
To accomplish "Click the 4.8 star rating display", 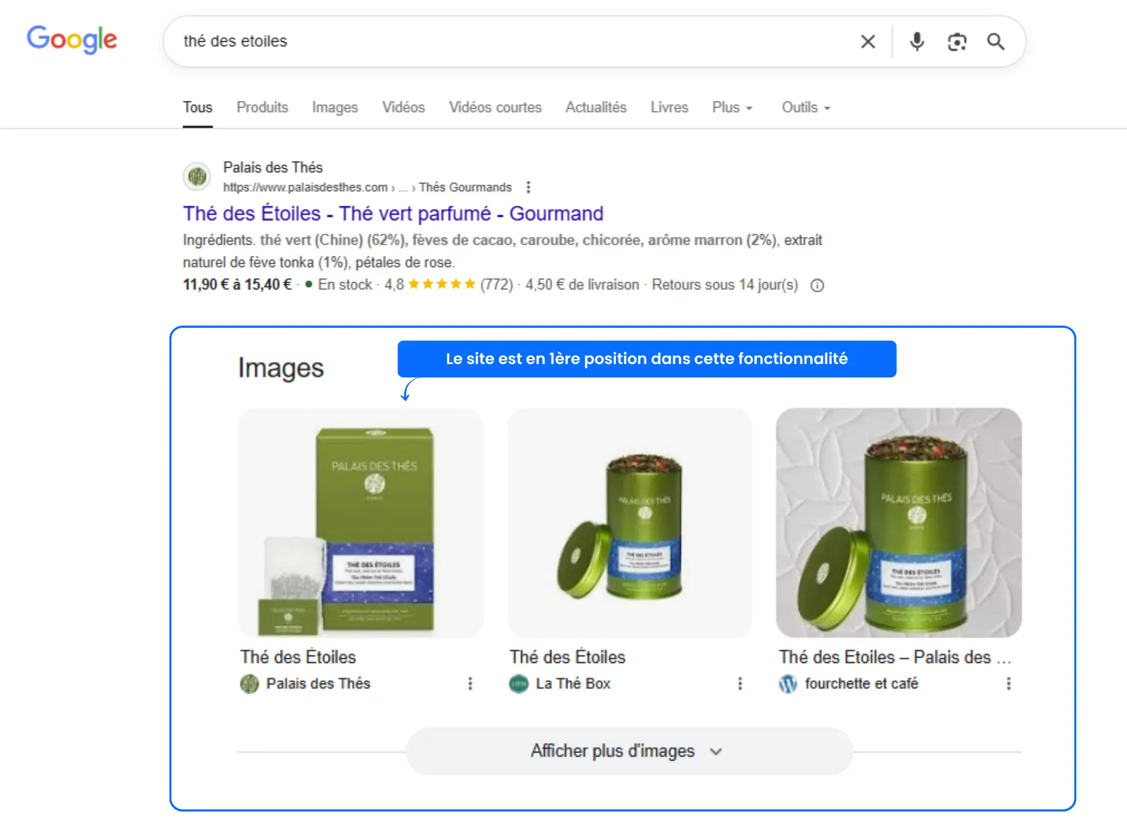I will tap(429, 284).
